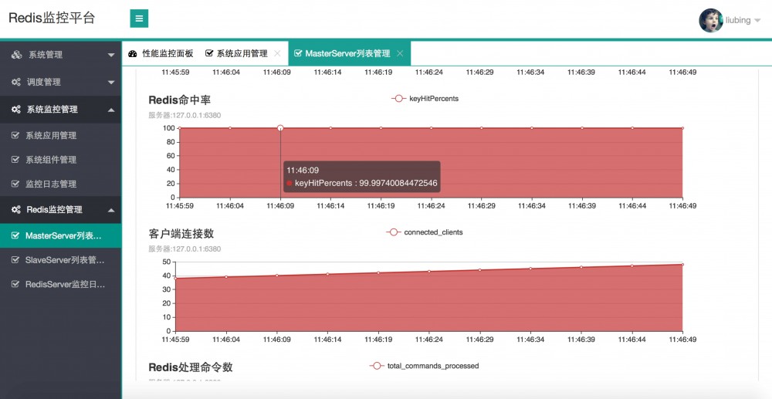Click the 调度管理 gears icon
The image size is (772, 399).
click(x=16, y=82)
